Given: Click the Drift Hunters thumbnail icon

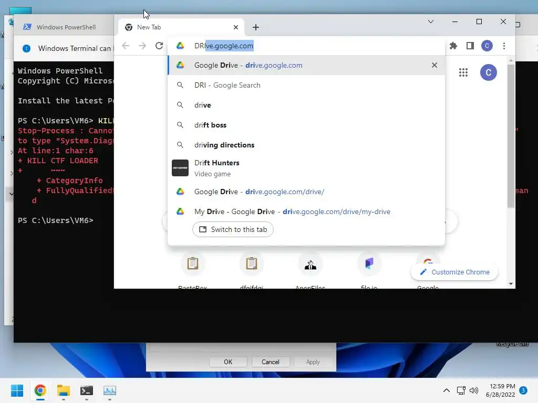Looking at the screenshot, I should tap(180, 168).
